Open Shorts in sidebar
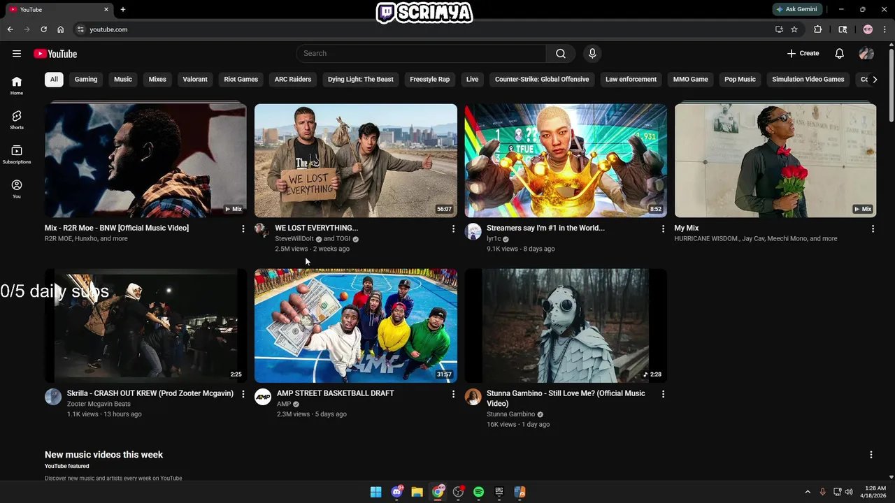Image resolution: width=895 pixels, height=503 pixels. (x=17, y=120)
